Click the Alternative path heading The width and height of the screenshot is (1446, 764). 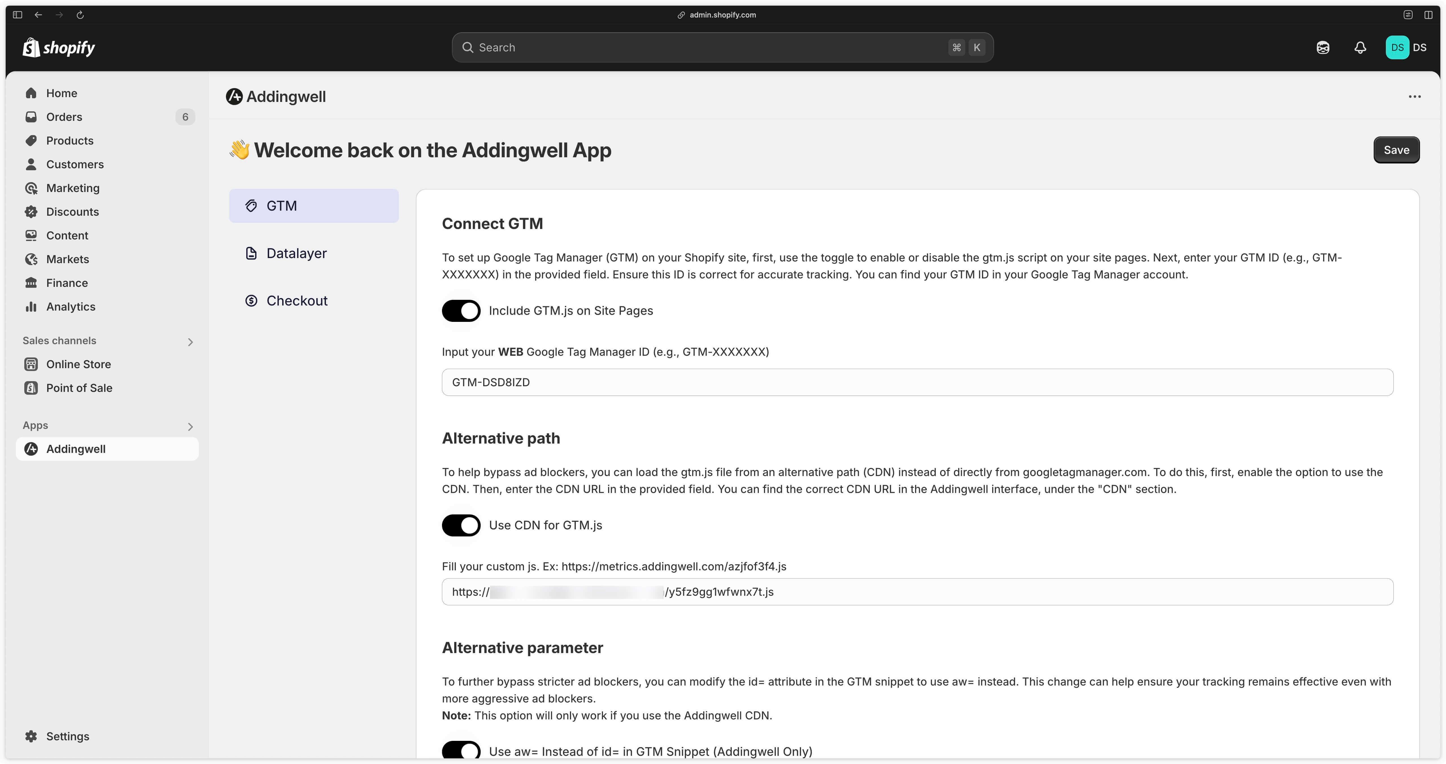(x=501, y=438)
